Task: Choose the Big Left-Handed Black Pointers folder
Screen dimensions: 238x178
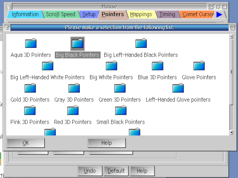Action: [141, 44]
